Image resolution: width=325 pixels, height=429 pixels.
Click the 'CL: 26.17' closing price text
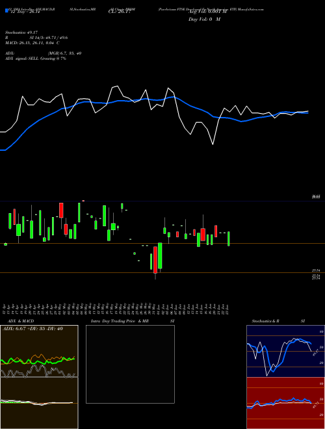(119, 12)
